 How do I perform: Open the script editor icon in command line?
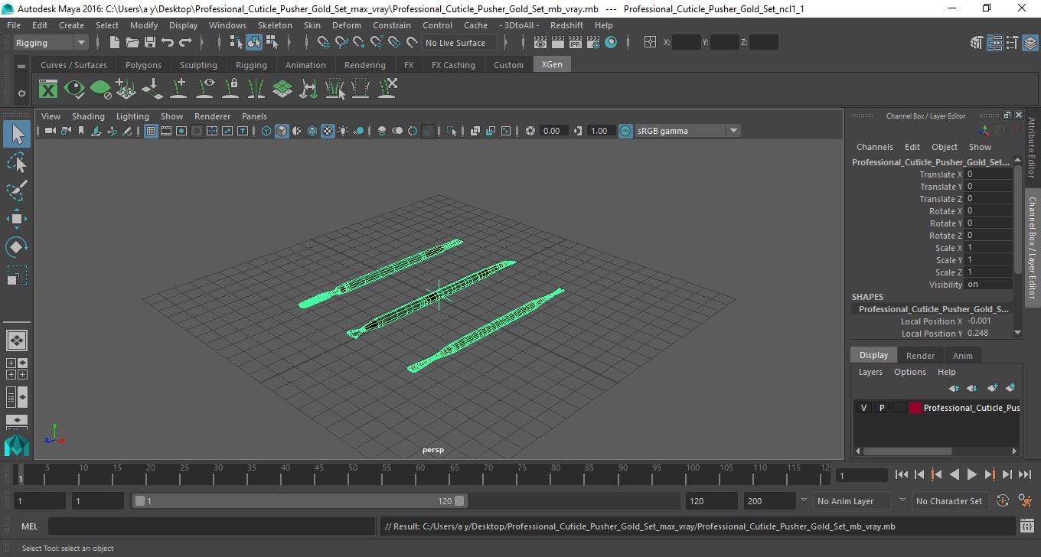coord(1027,526)
